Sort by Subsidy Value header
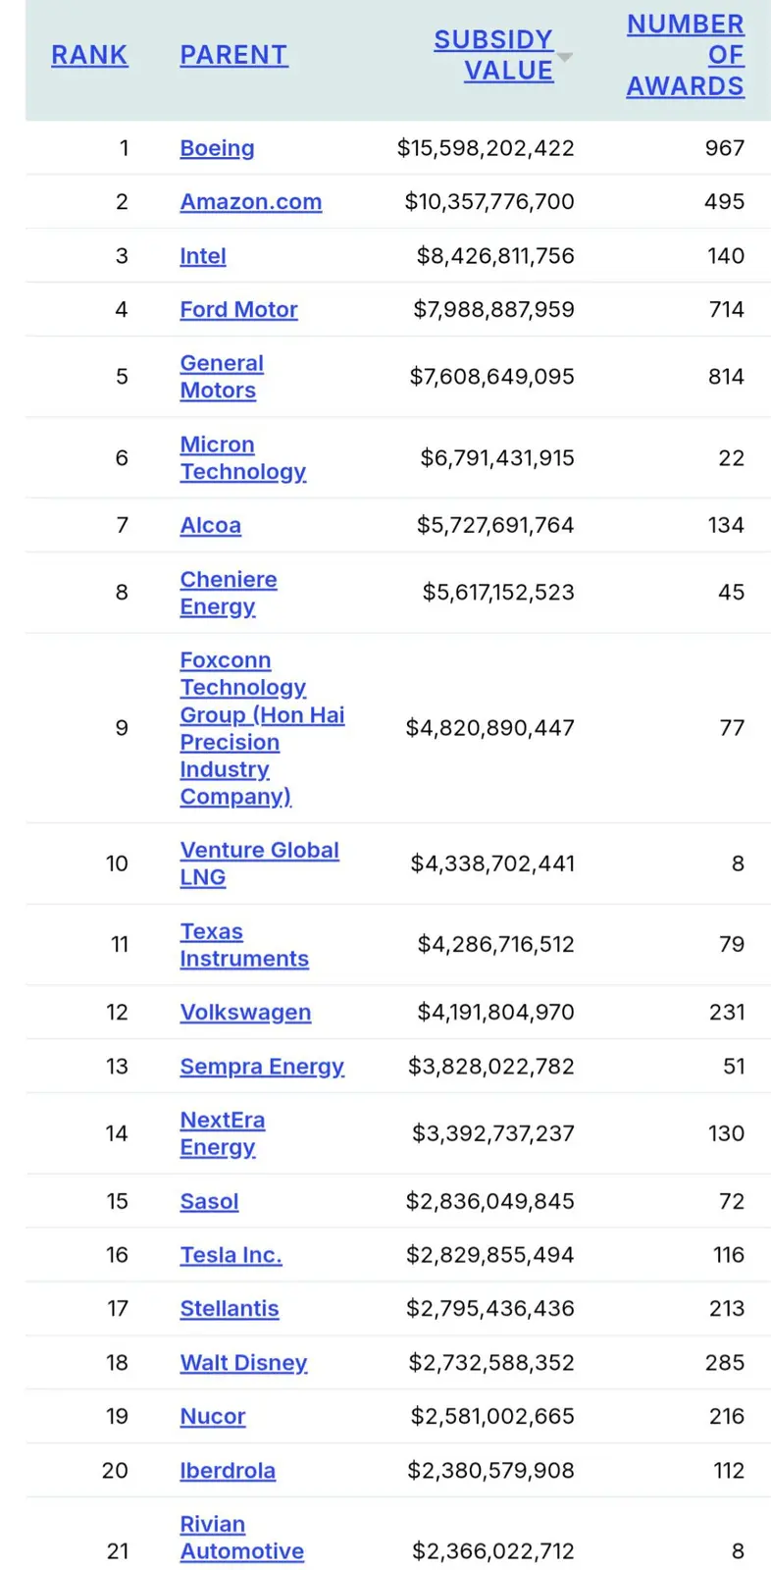This screenshot has height=1570, width=771. click(x=493, y=55)
